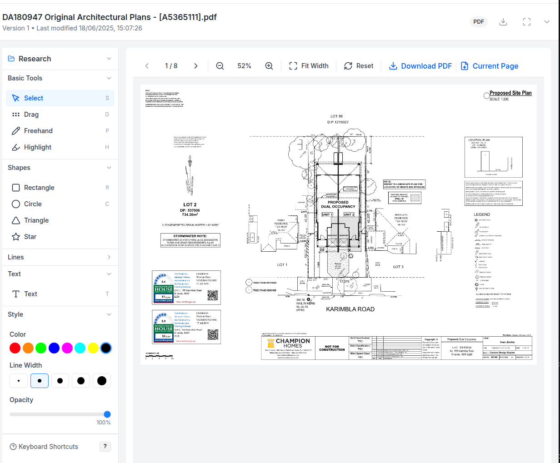
Task: Go to next page arrow
Action: (x=196, y=66)
